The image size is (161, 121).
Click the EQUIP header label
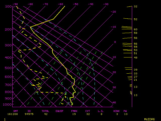pyautogui.click(x=59, y=111)
